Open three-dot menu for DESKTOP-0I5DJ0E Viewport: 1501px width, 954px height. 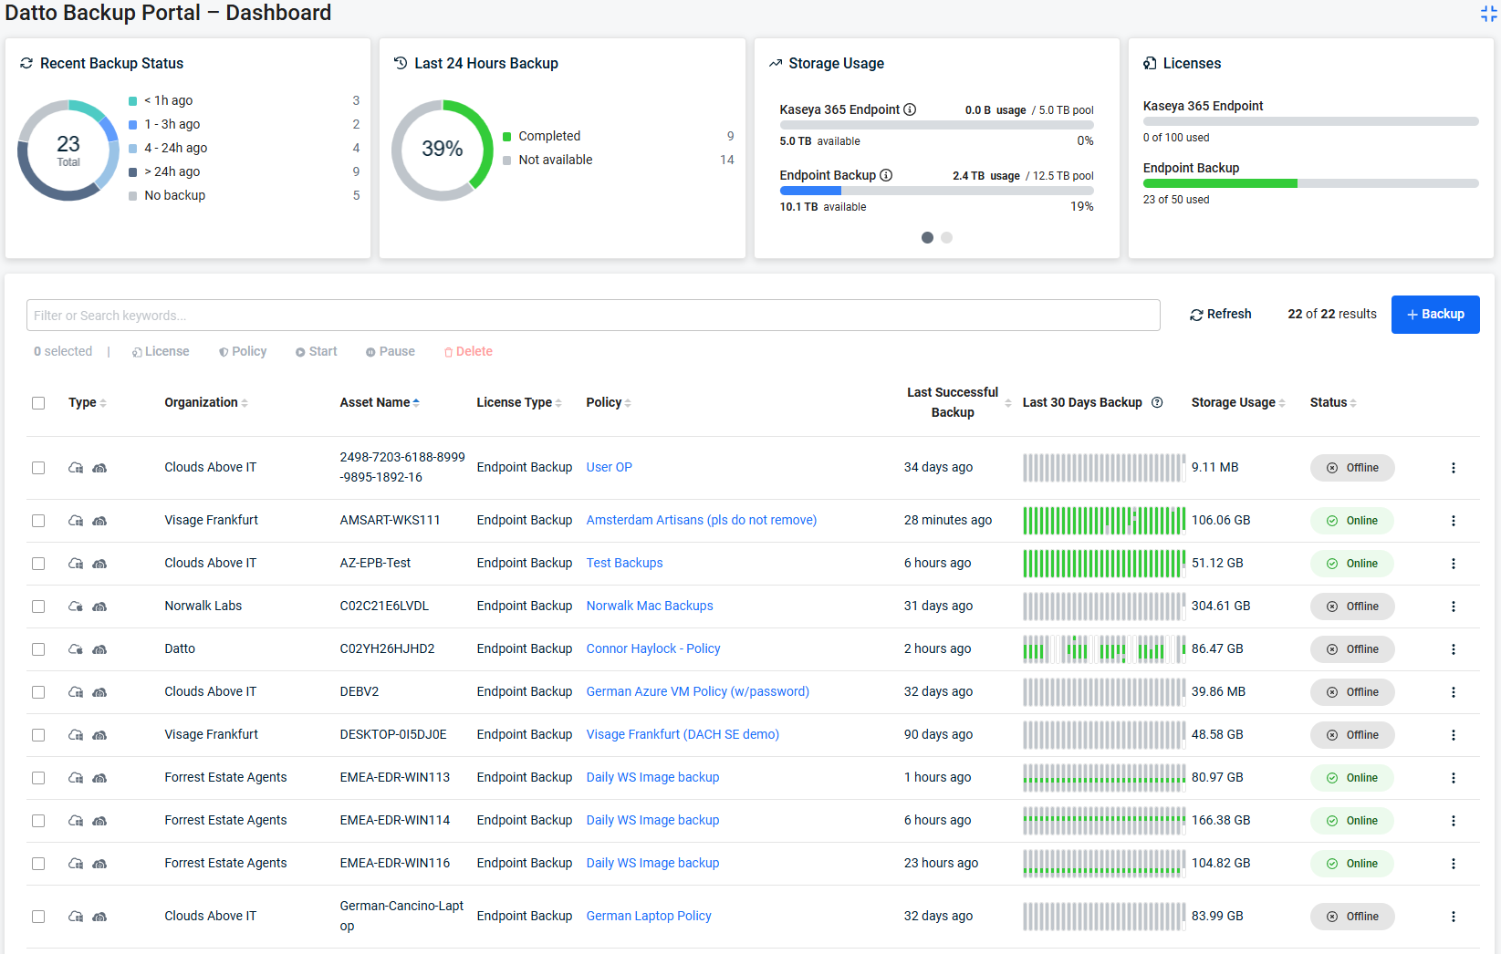(x=1454, y=735)
